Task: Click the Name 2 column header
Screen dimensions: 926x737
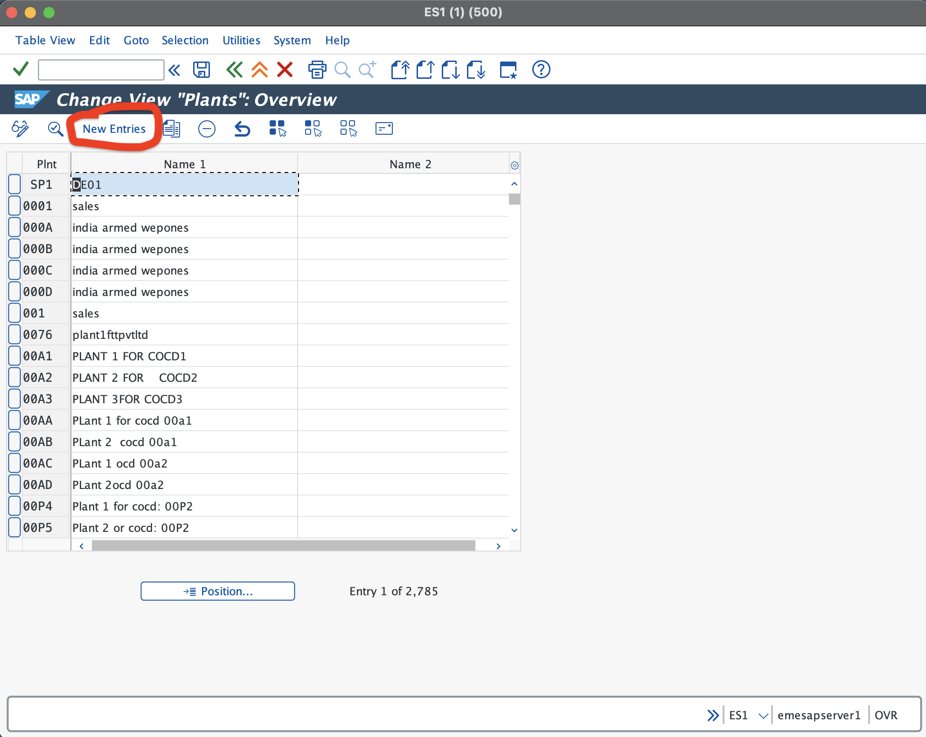Action: tap(411, 164)
